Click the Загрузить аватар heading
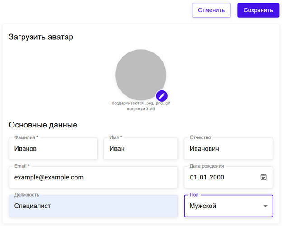Image resolution: width=282 pixels, height=226 pixels. (x=41, y=37)
